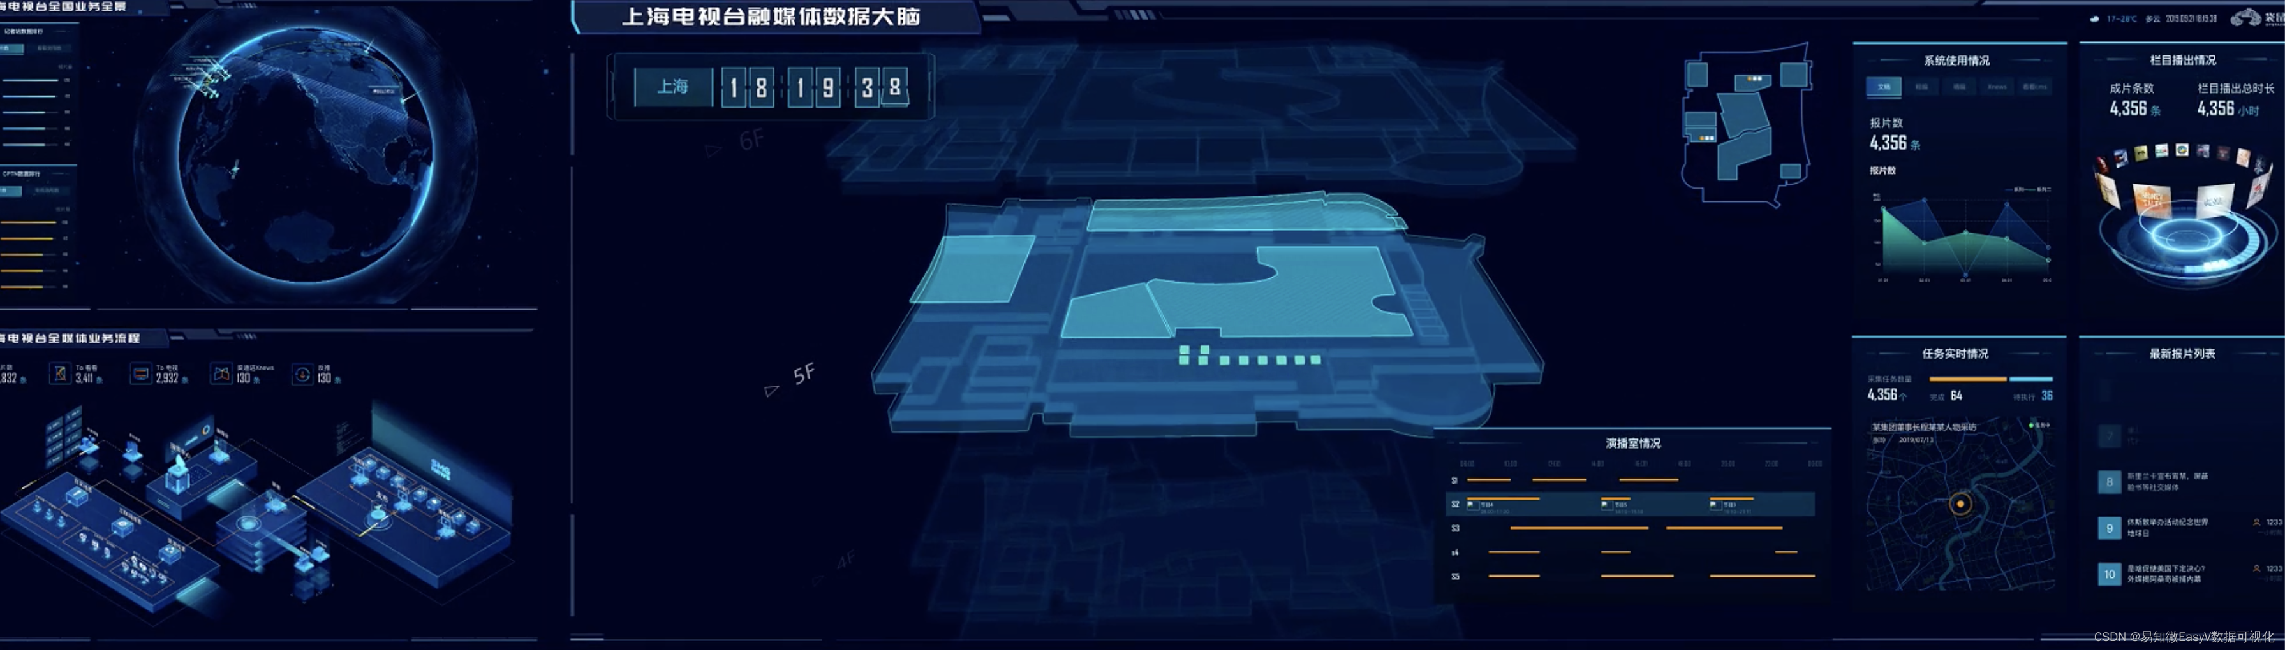Click the 演播室情况 panel title
Image resolution: width=2285 pixels, height=650 pixels.
tap(1632, 443)
